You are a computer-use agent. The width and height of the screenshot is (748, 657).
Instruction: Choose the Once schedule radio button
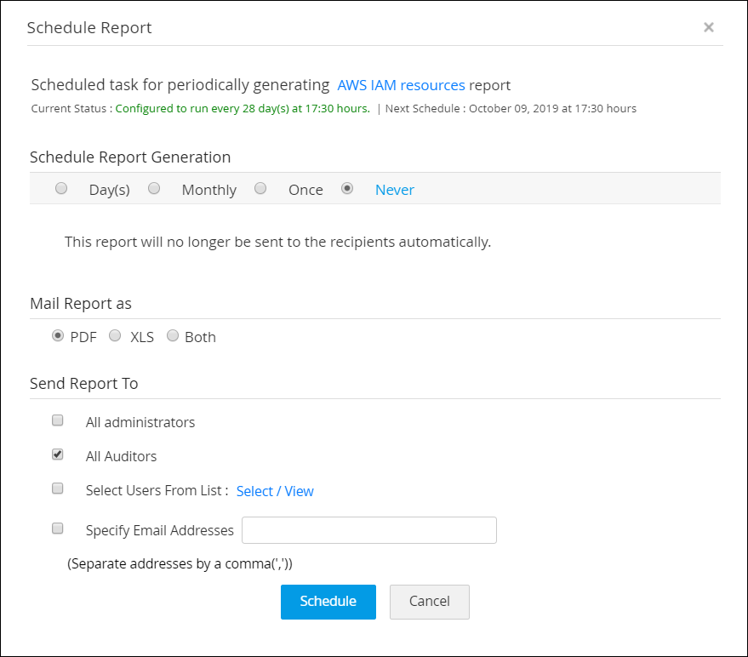[261, 189]
